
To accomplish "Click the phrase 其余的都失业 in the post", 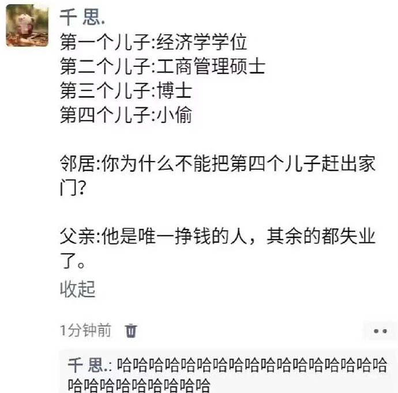I will point(321,237).
